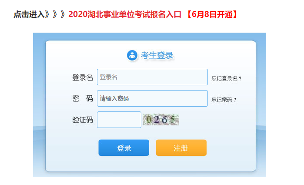
Task: Click the 考生登录 heading text
Action: 157,55
